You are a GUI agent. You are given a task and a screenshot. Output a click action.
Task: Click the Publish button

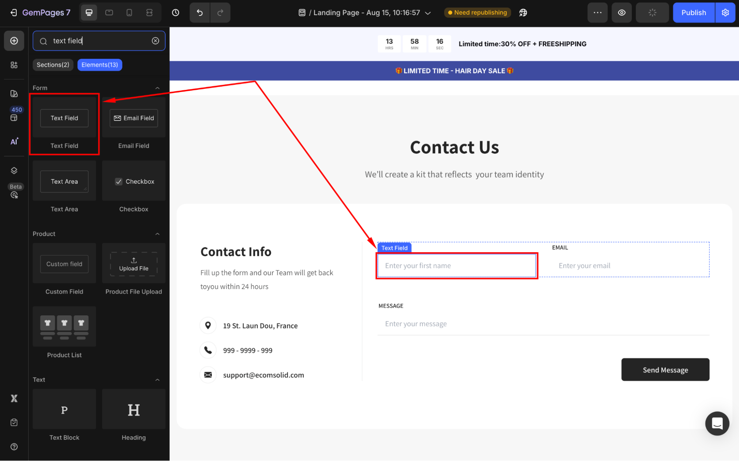[x=694, y=13]
